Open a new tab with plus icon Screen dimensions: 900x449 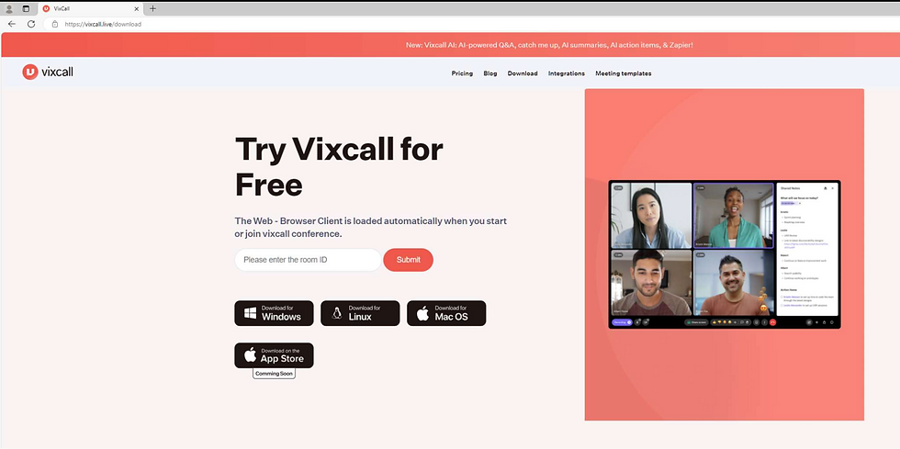[152, 8]
